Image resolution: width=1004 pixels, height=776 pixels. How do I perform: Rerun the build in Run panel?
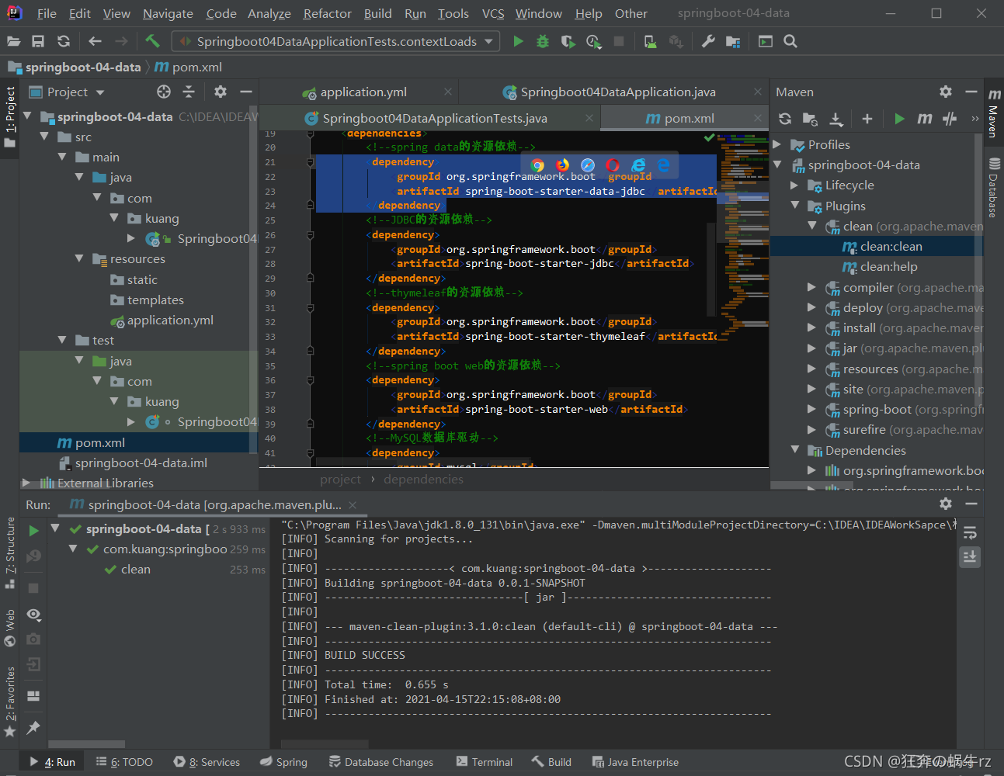(33, 531)
